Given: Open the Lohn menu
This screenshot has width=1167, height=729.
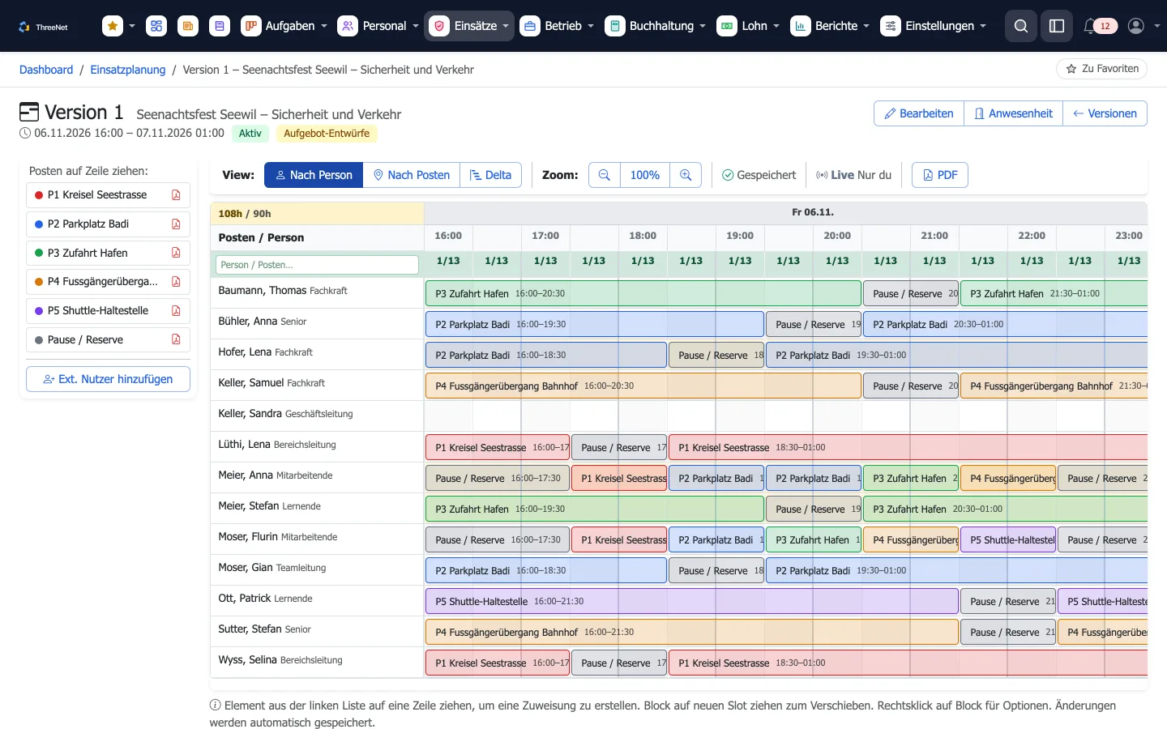Looking at the screenshot, I should (748, 26).
